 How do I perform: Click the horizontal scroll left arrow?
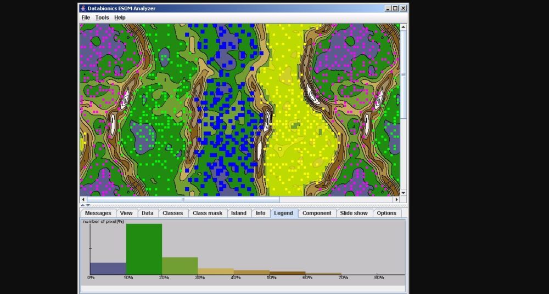coord(83,199)
